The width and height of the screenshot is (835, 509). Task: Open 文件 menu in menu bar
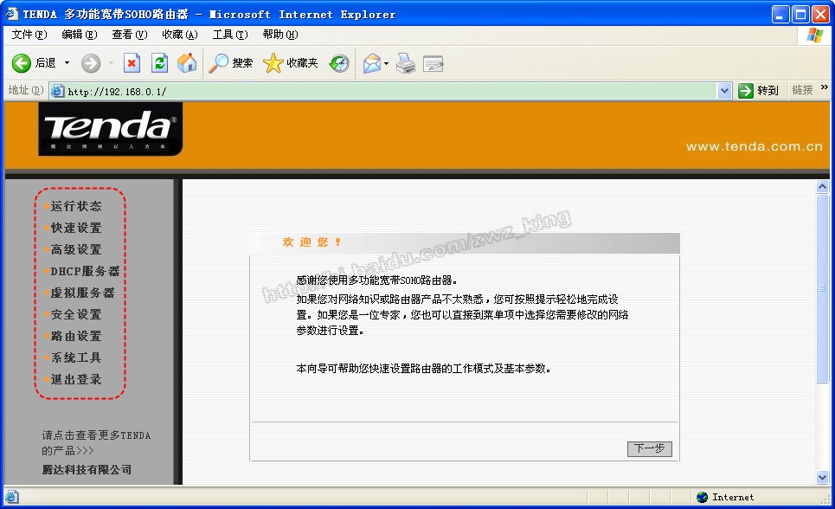pyautogui.click(x=29, y=35)
